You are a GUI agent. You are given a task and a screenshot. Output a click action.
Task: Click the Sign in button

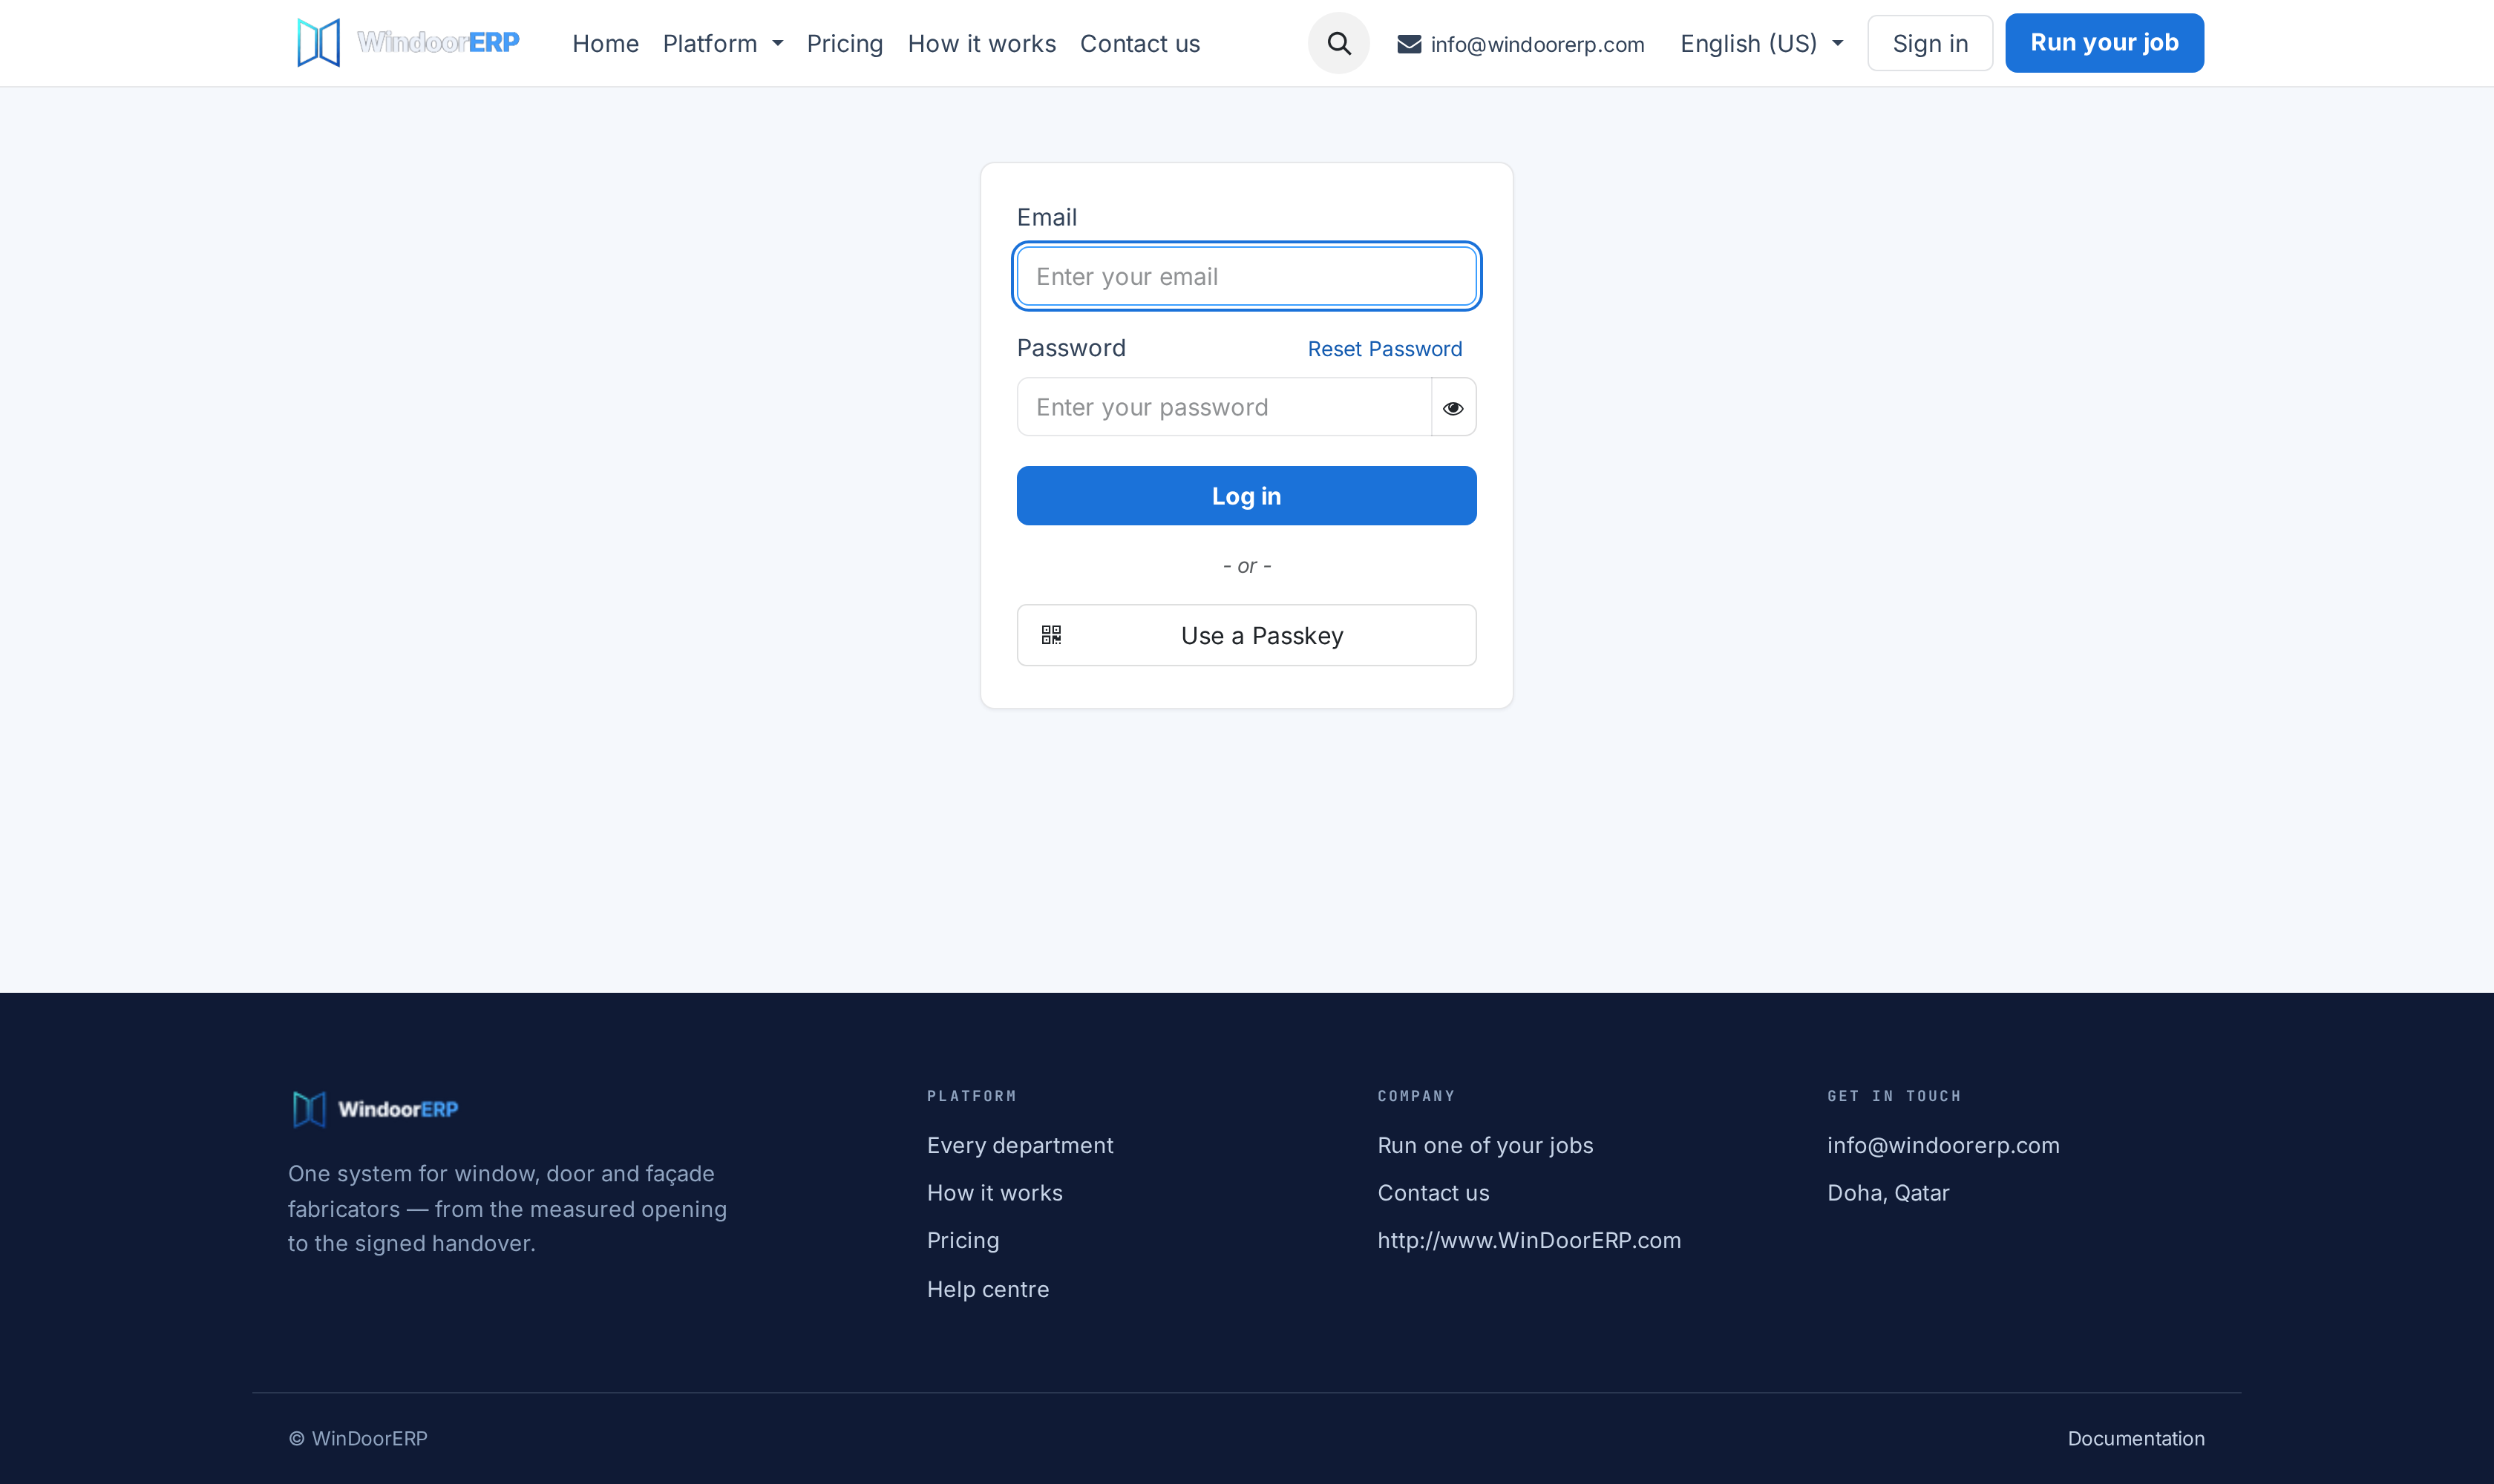(x=1930, y=43)
